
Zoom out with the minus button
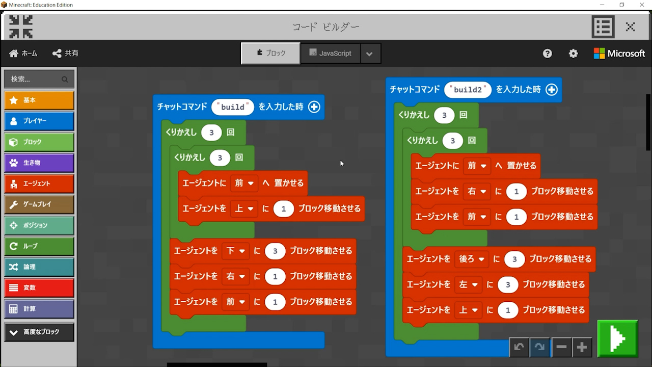pos(561,347)
